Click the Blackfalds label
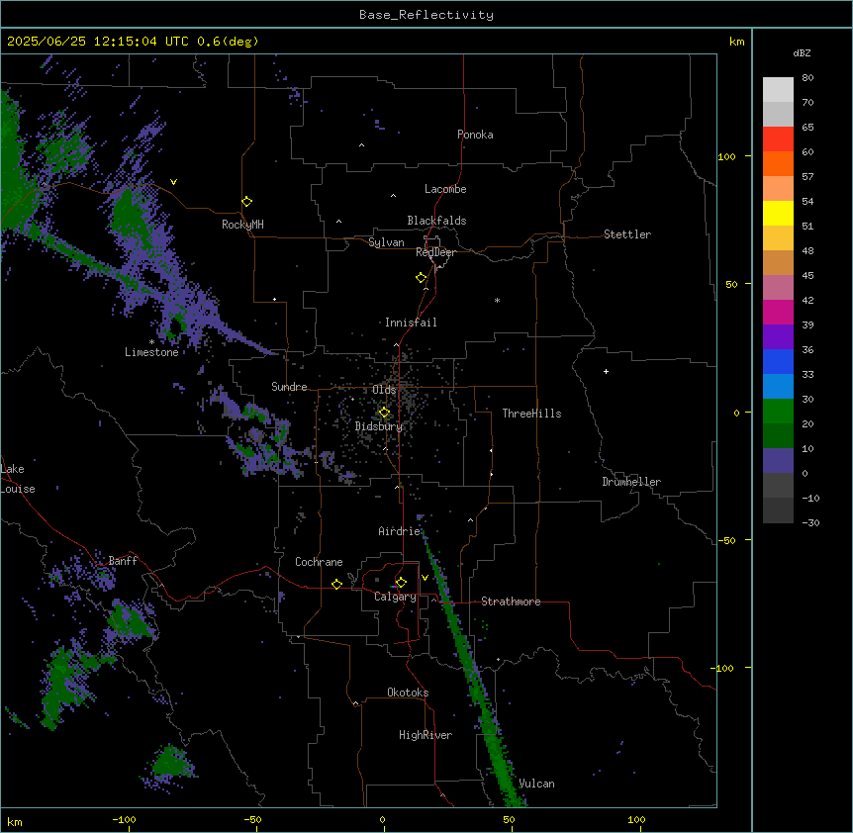This screenshot has width=853, height=833. tap(436, 221)
